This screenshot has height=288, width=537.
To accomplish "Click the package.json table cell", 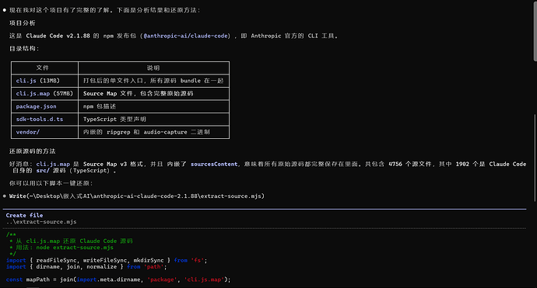I will click(45, 106).
